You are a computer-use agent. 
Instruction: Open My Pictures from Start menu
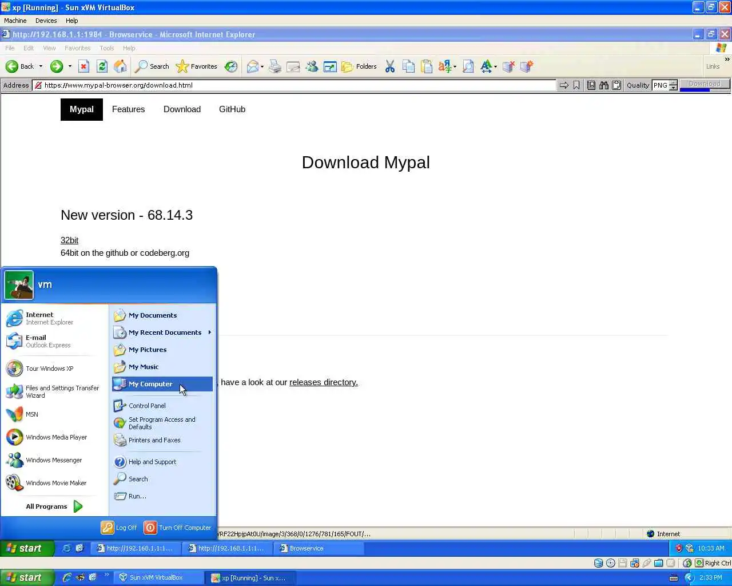click(x=162, y=350)
